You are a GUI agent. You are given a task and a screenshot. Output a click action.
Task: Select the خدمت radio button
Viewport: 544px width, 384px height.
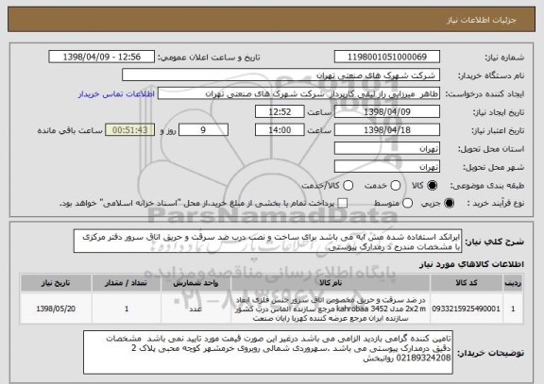coord(396,186)
